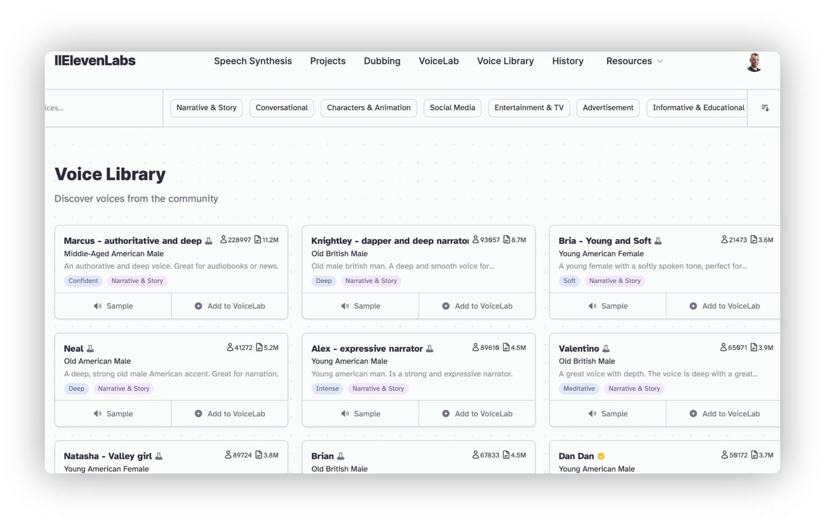Select Voice Library in the top navigation
Viewport: 825px width, 516px height.
tap(505, 61)
